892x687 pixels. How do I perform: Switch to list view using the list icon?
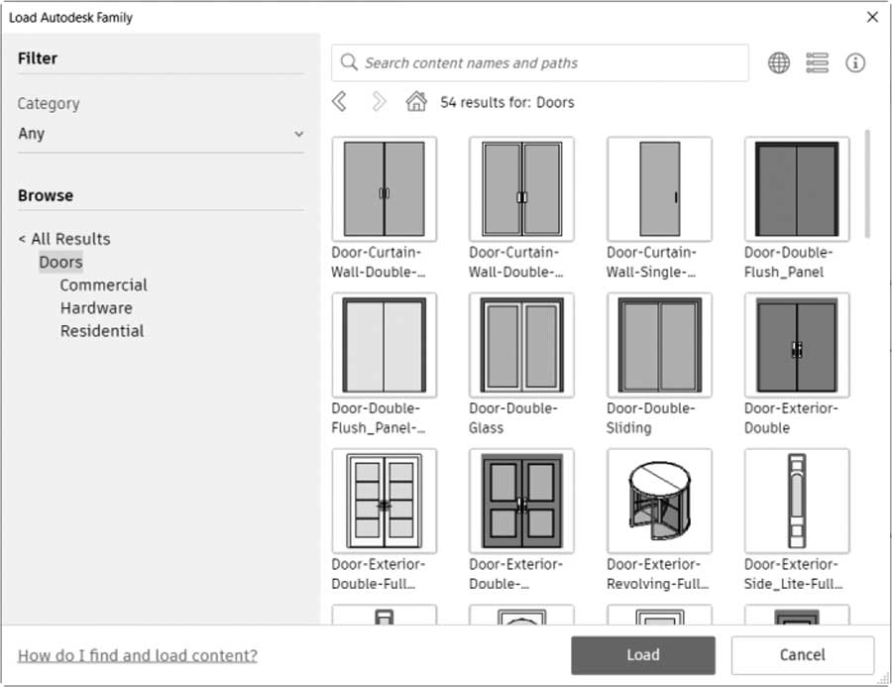(x=817, y=62)
